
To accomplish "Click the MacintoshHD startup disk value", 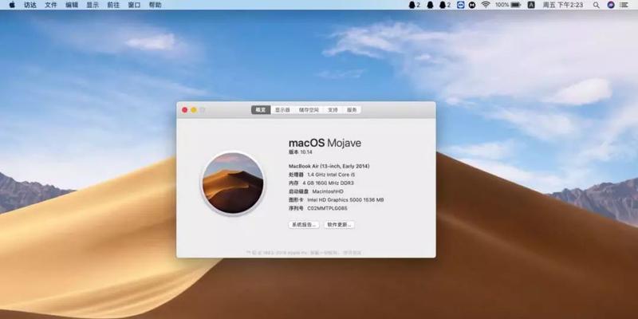I will [x=328, y=191].
